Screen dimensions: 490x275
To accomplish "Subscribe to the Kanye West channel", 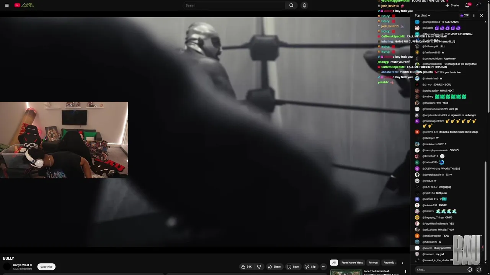I will 46,267.
